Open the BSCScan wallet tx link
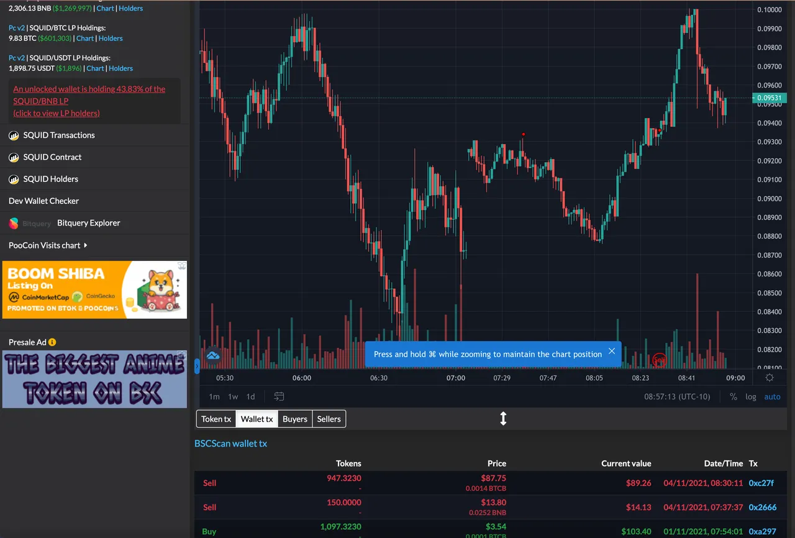 point(230,444)
